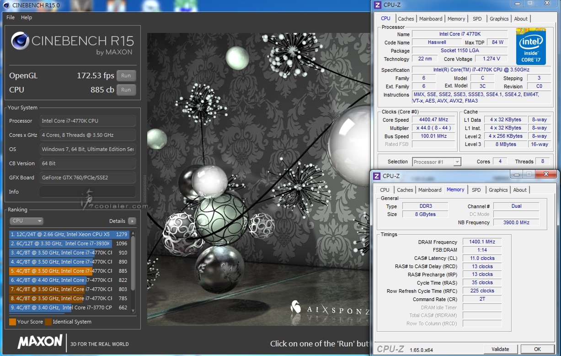Image resolution: width=561 pixels, height=356 pixels.
Task: Click the GFX Board field 'GeForce GTX 760/PCIe/SSE2'
Action: tap(88, 178)
